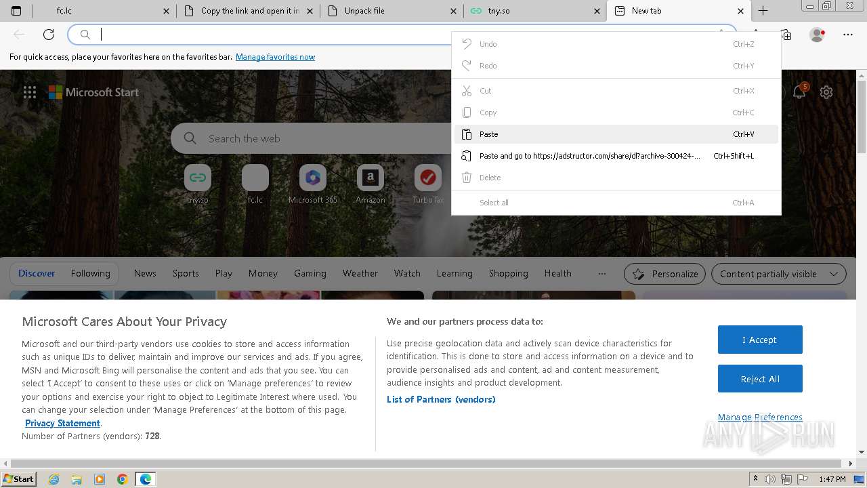The height and width of the screenshot is (488, 867).
Task: Open the media player taskbar icon
Action: (x=100, y=479)
